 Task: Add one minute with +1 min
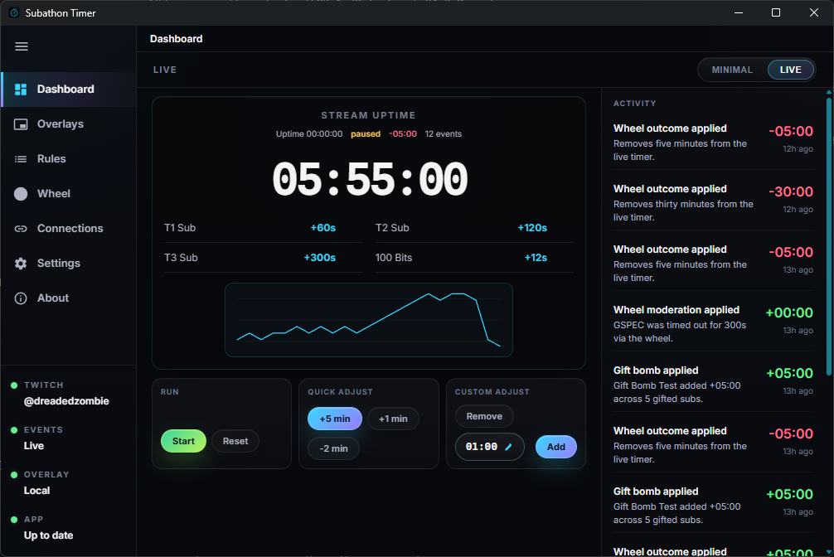click(393, 419)
